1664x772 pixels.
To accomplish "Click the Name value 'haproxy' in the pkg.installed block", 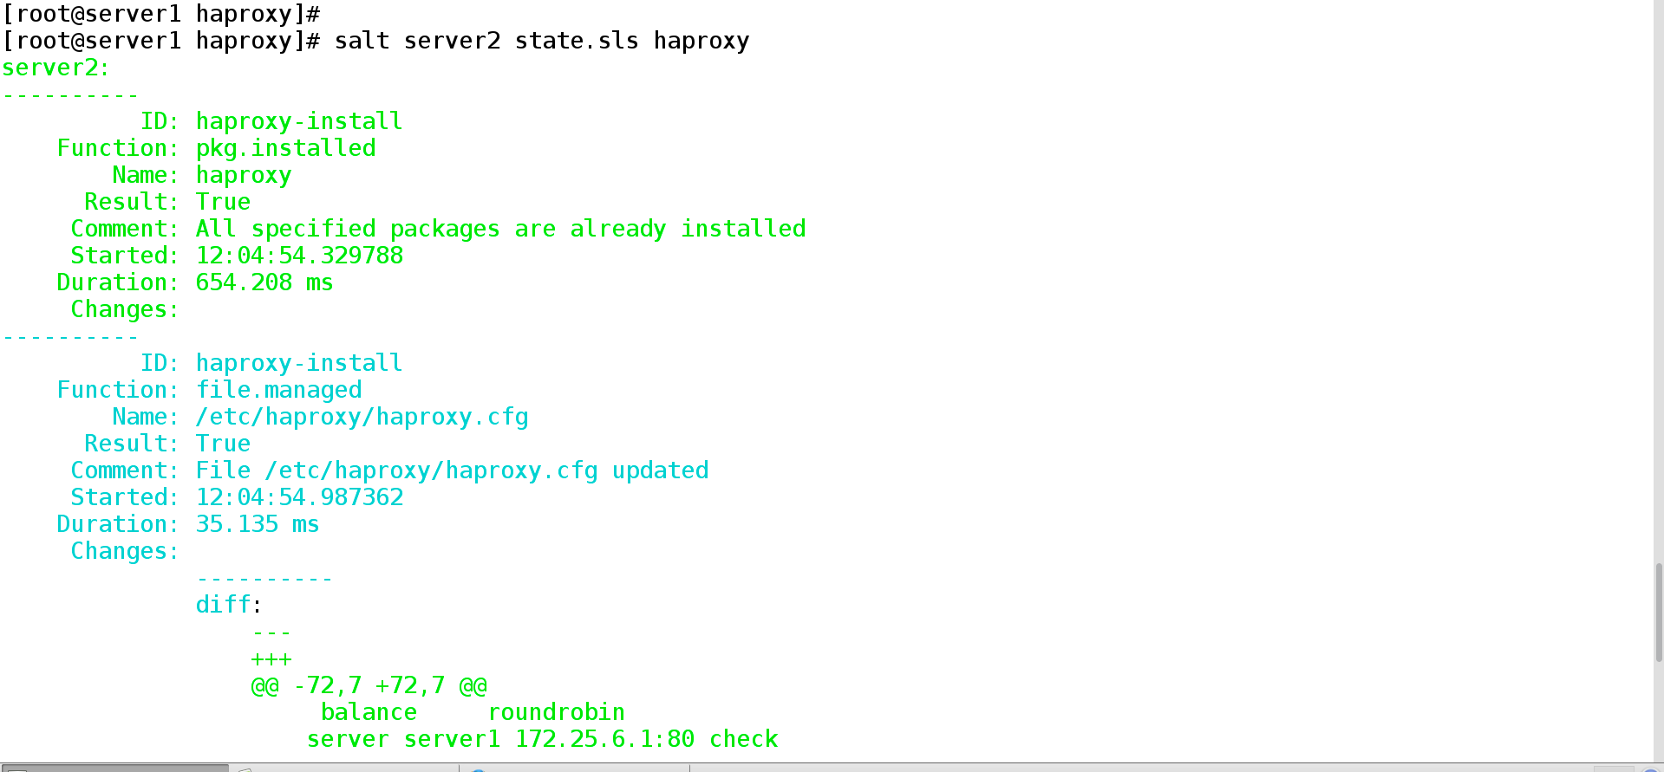I will (244, 175).
